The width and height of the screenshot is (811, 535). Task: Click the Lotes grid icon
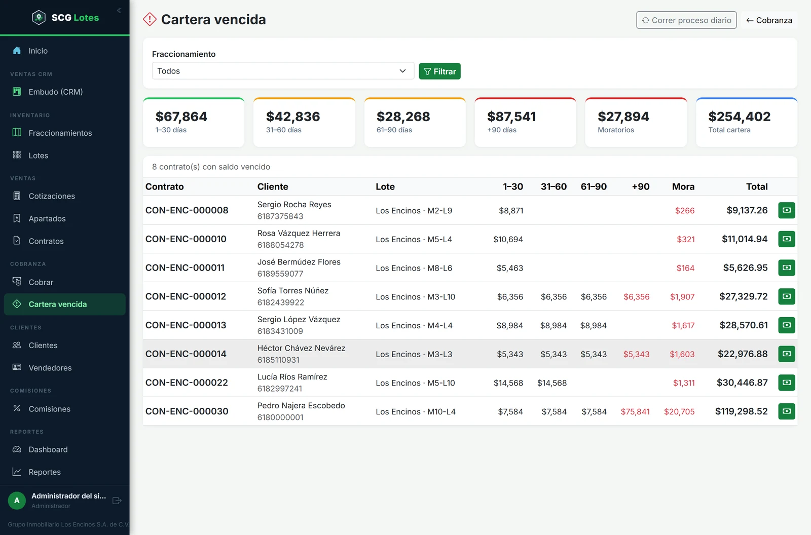pos(17,155)
